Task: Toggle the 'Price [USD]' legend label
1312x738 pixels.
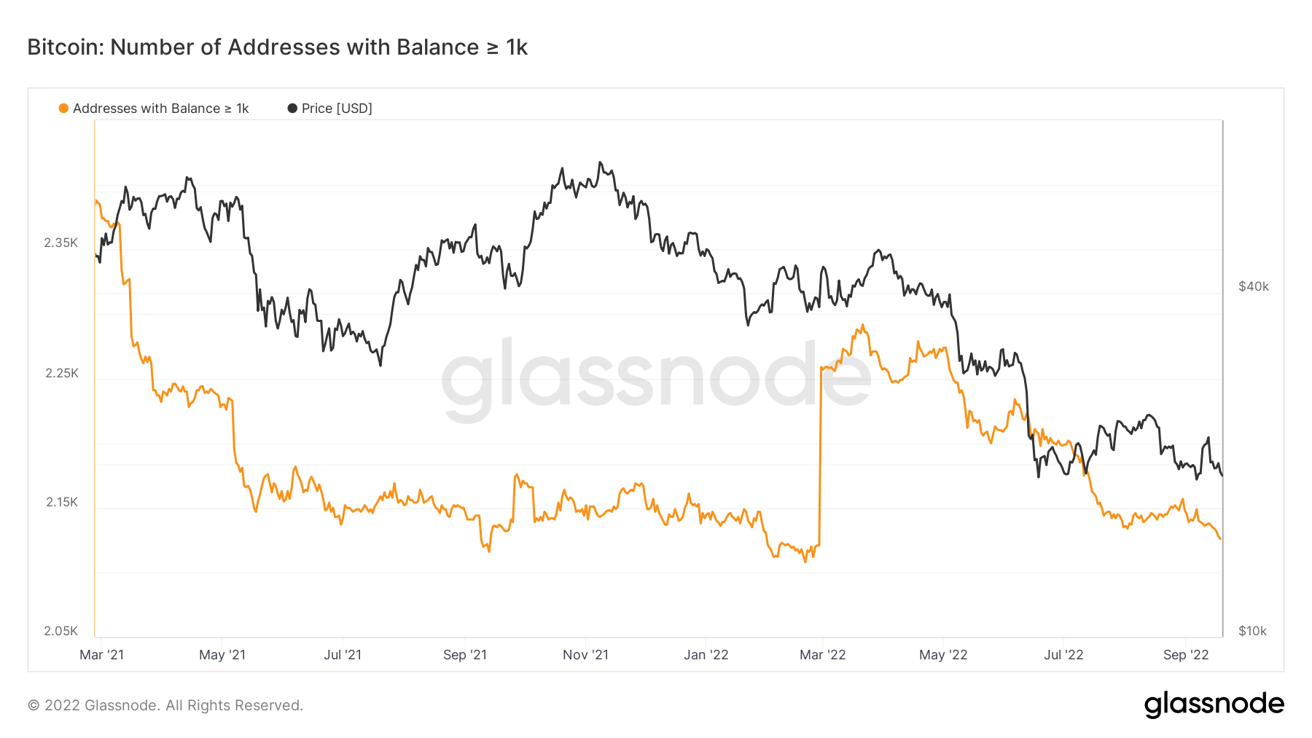Action: (x=337, y=109)
